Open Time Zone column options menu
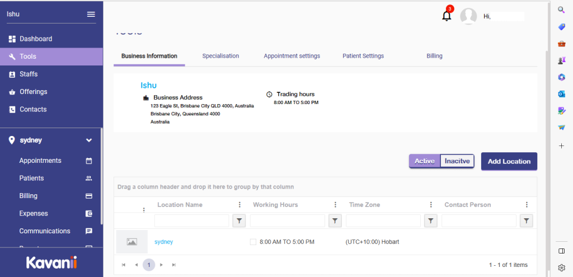 tap(431, 205)
